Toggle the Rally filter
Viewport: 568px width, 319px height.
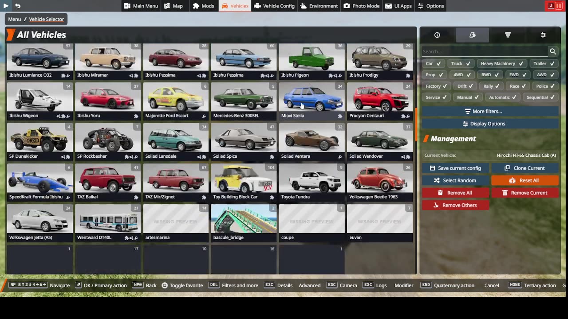491,86
